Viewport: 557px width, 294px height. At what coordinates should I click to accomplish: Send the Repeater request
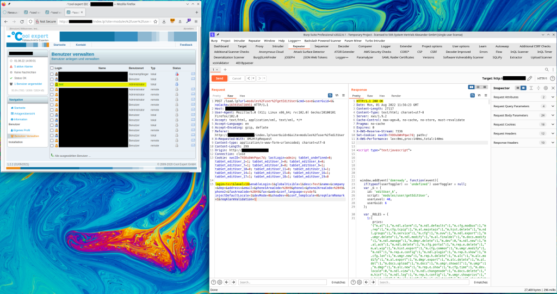[219, 78]
